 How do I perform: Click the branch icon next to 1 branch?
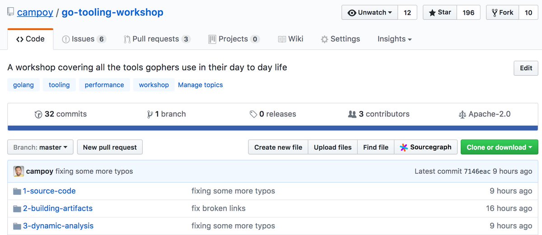point(150,115)
